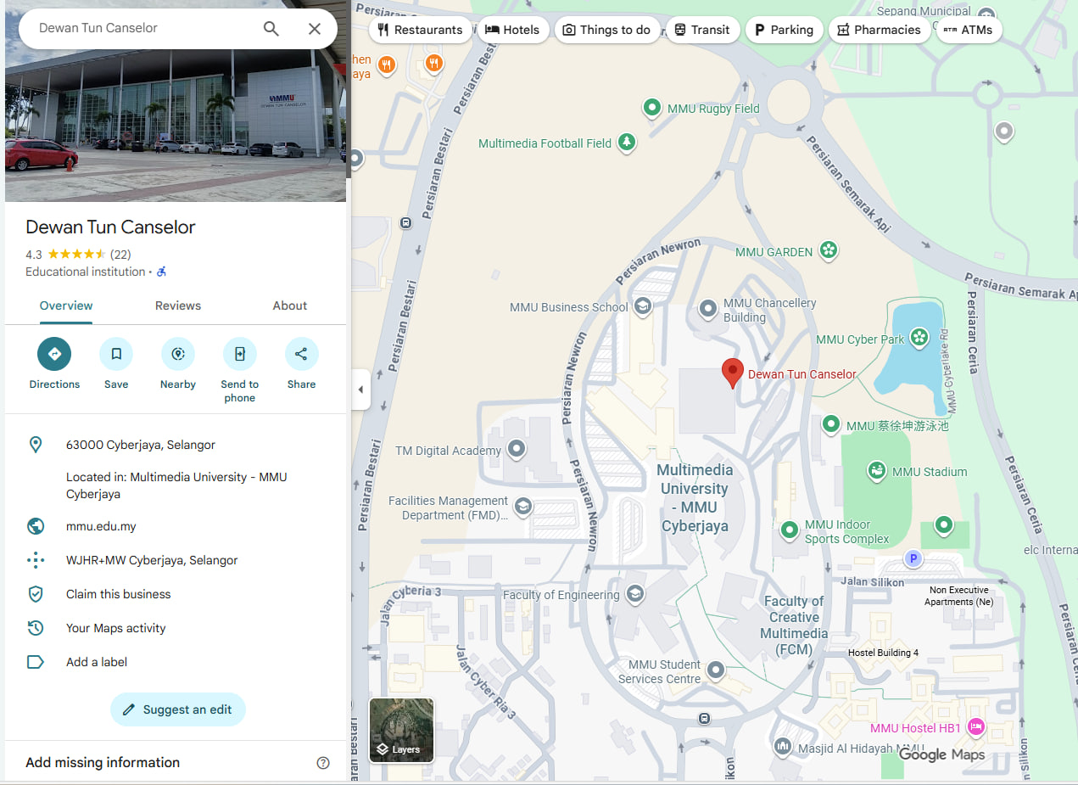Image resolution: width=1078 pixels, height=785 pixels.
Task: Open the About tab
Action: pos(290,306)
